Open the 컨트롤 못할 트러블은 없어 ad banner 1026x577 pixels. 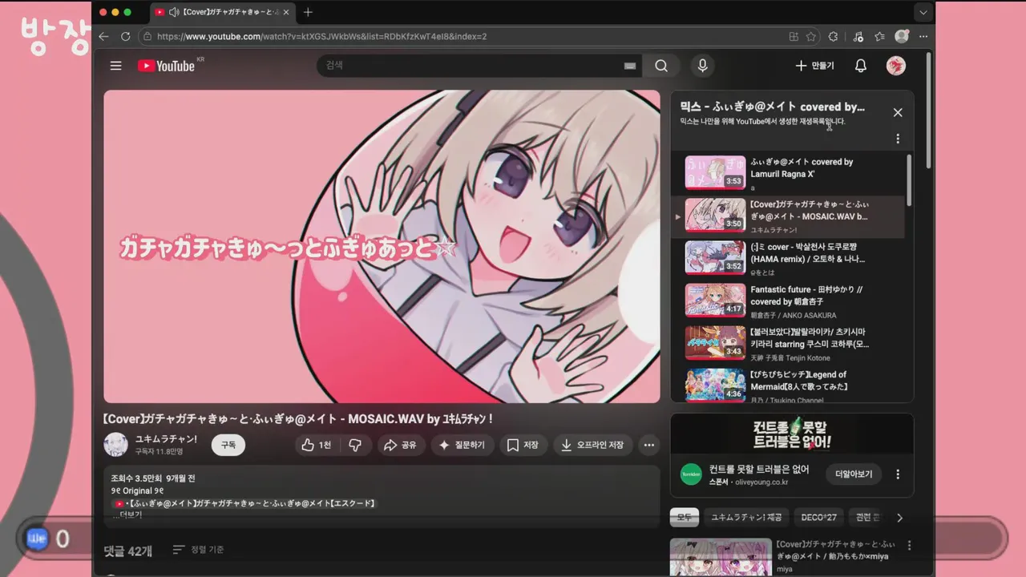click(792, 434)
